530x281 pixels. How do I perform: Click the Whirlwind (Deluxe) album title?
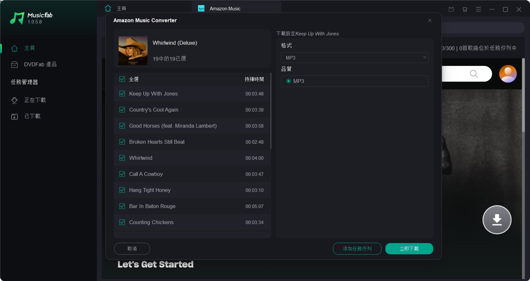click(175, 43)
